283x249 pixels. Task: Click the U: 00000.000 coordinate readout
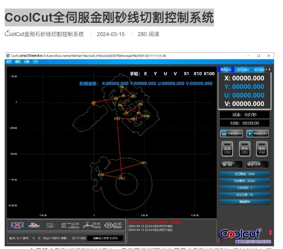click(x=244, y=95)
